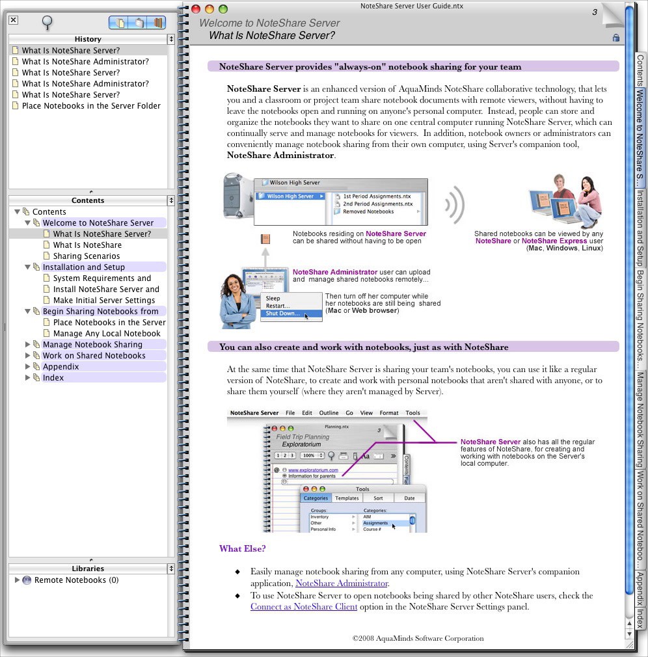Click the page icon next to Manage Any Local Notebook
Viewport: 648px width, 657px height.
47,333
